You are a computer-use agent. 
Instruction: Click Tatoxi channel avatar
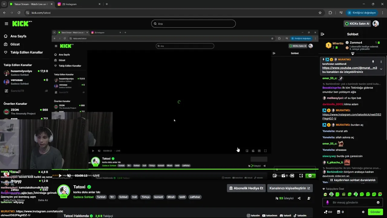click(63, 191)
